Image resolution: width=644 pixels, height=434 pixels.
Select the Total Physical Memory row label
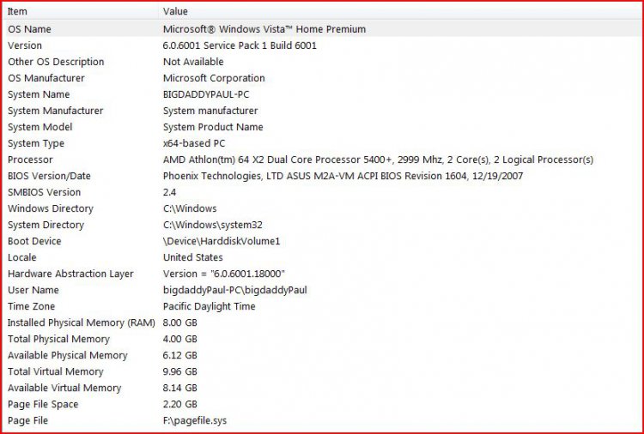pyautogui.click(x=58, y=340)
